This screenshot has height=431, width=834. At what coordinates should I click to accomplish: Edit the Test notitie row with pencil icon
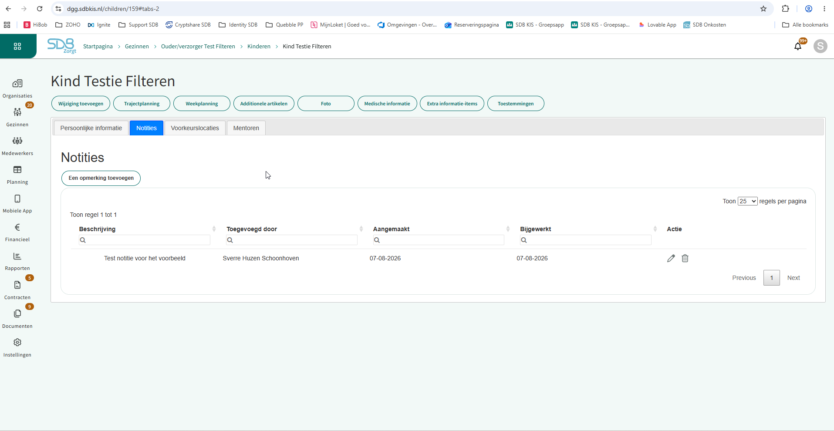point(671,258)
